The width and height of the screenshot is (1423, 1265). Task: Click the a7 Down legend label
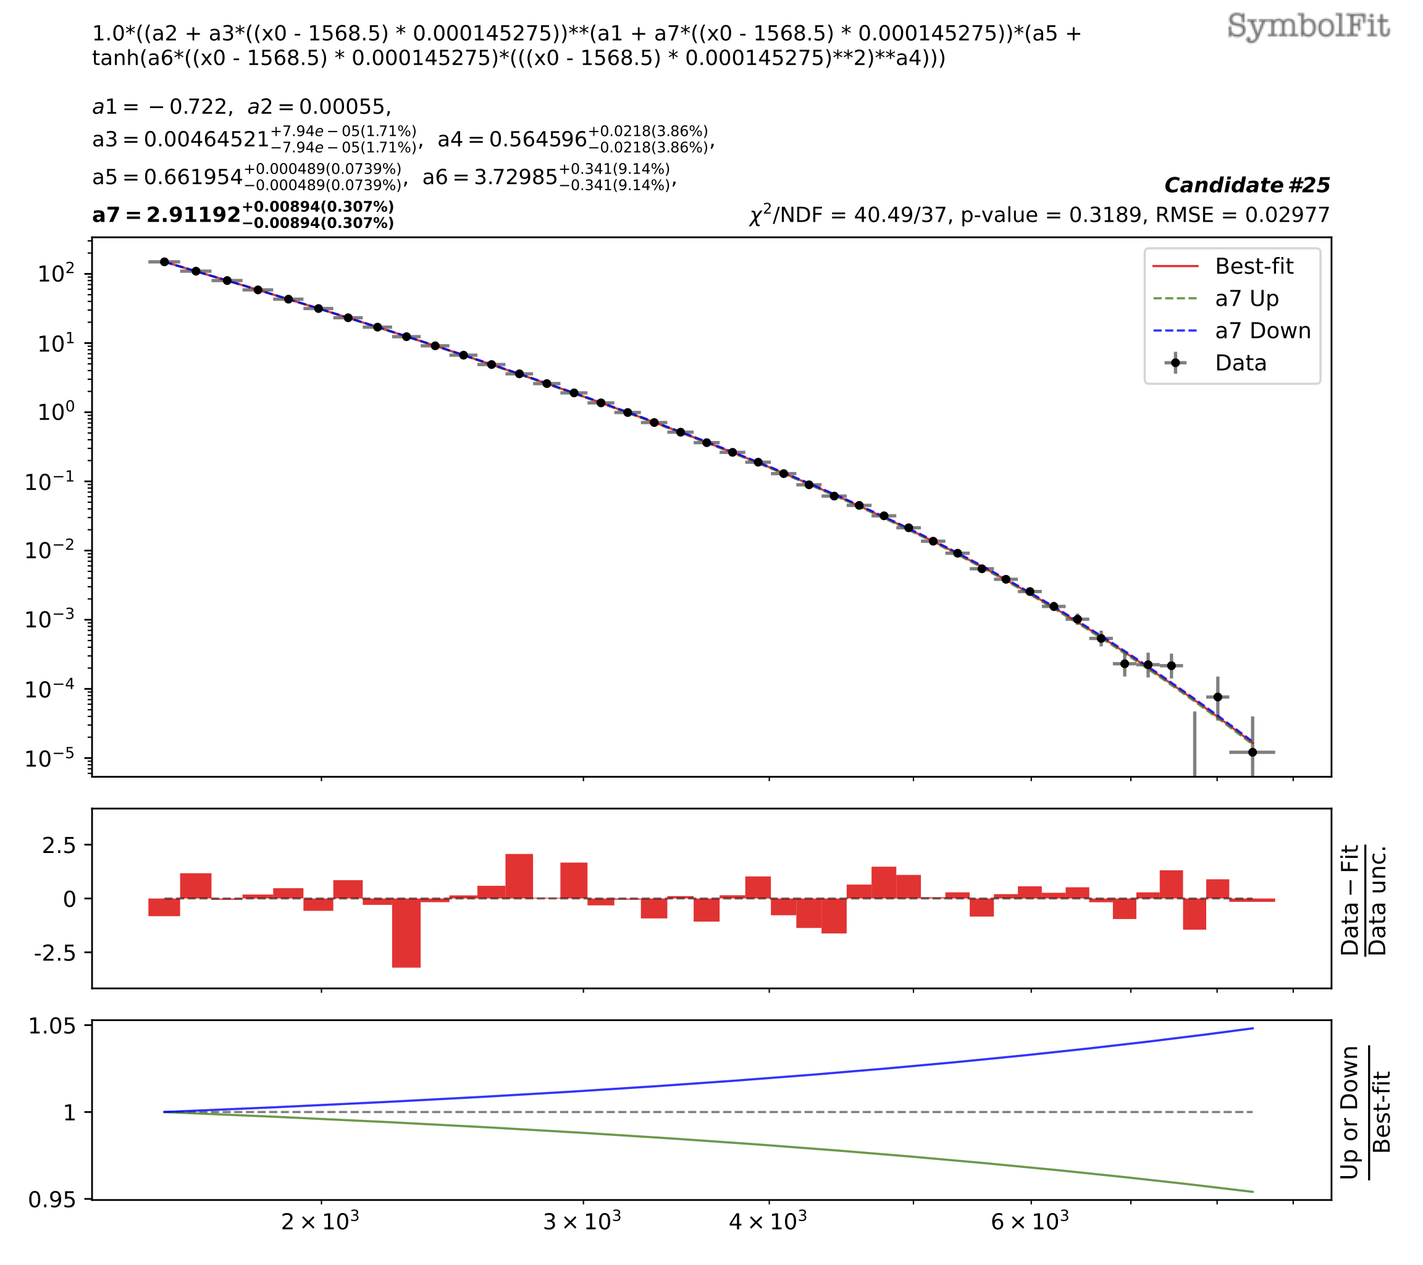tap(1263, 330)
